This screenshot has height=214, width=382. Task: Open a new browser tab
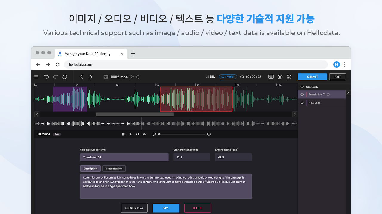[133, 53]
